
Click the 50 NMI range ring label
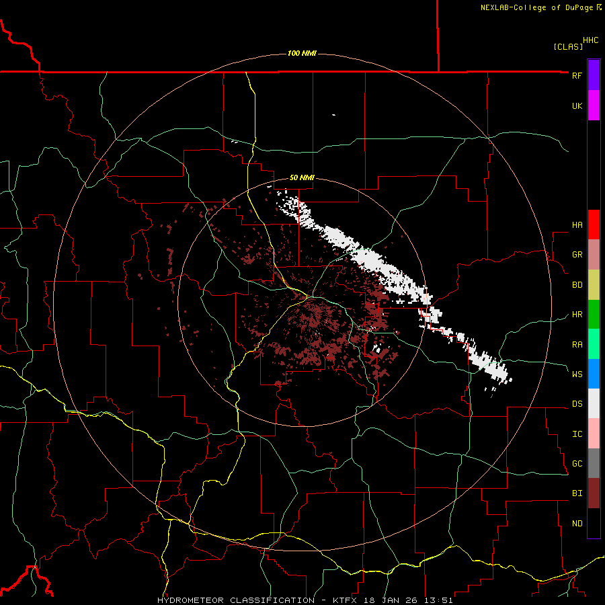[302, 177]
